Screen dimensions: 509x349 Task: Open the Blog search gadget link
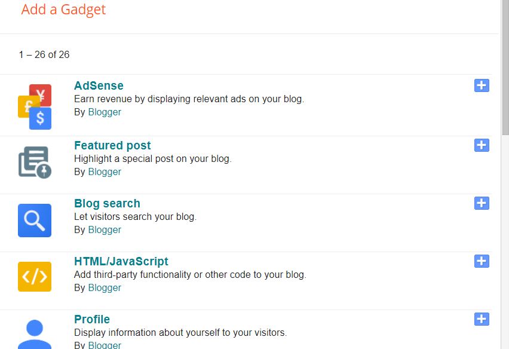[106, 203]
